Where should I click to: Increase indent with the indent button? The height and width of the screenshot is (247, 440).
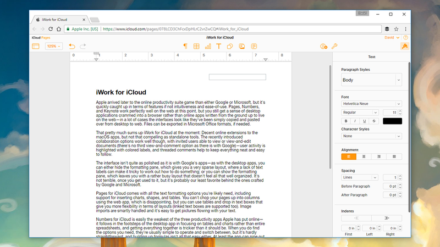pos(387,218)
